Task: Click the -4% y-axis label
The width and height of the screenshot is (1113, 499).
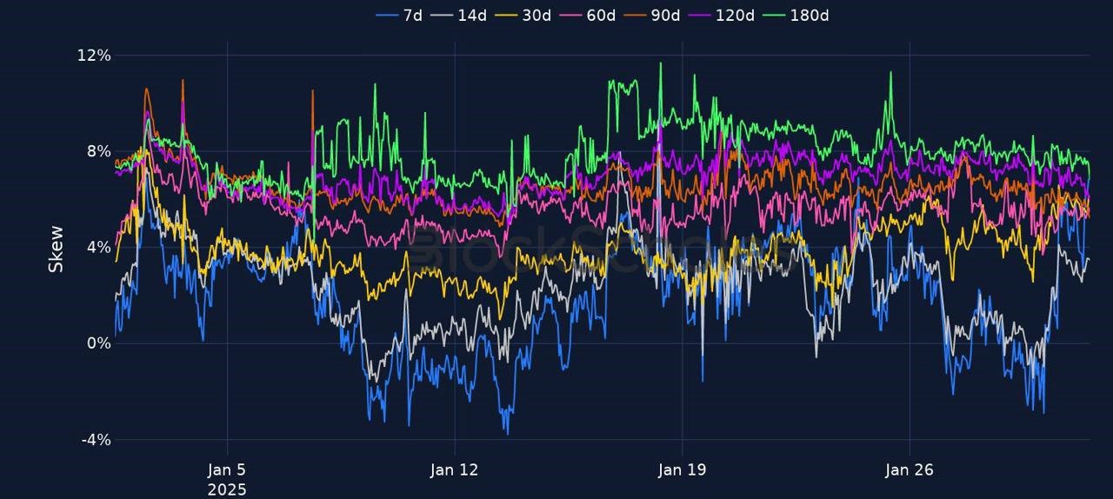Action: click(96, 440)
